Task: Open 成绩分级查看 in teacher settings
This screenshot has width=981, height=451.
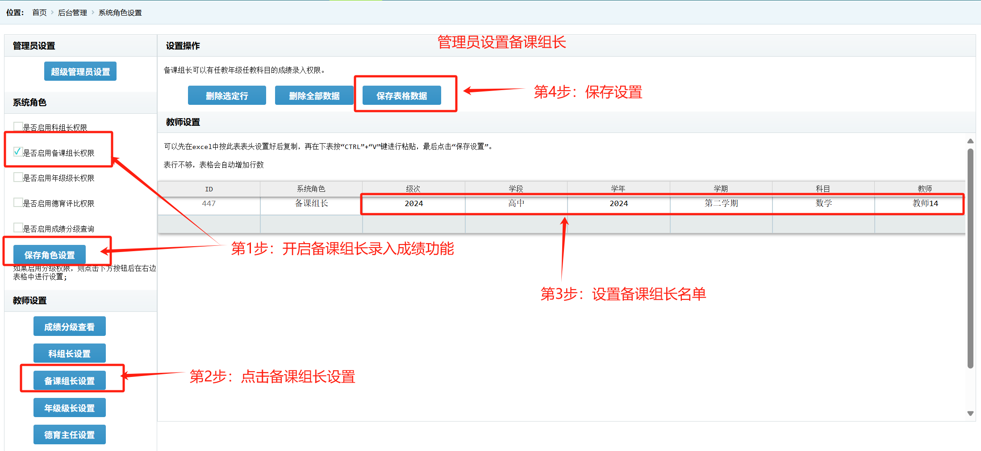Action: point(70,327)
